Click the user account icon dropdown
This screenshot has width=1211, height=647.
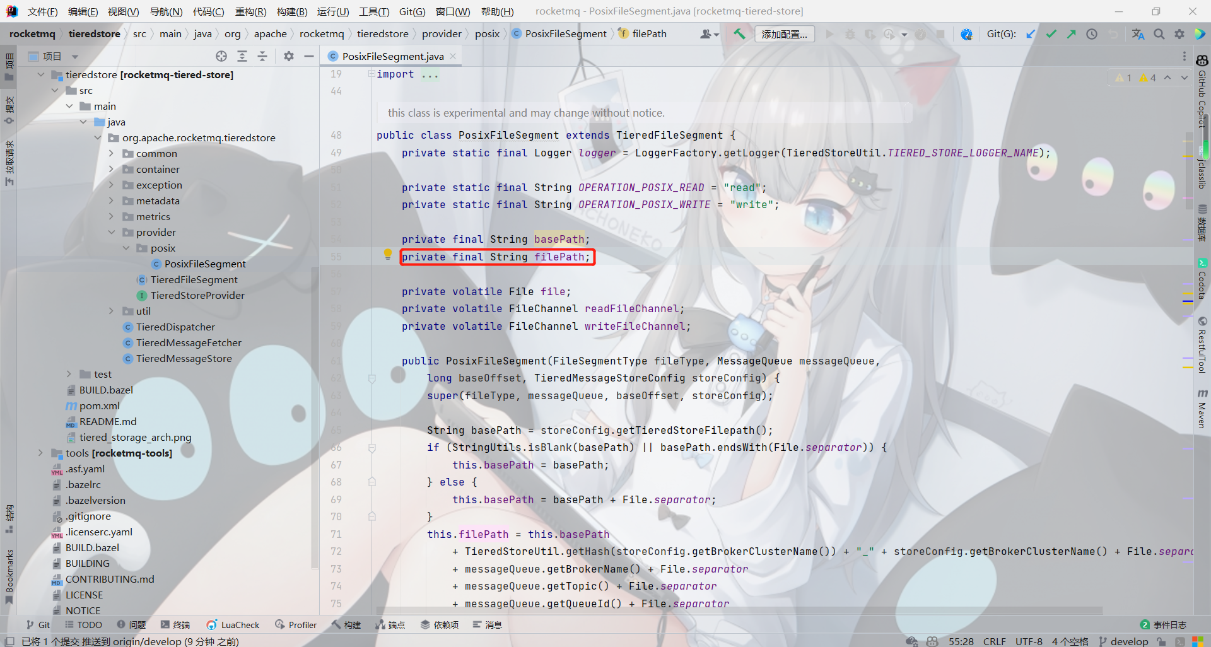[710, 34]
